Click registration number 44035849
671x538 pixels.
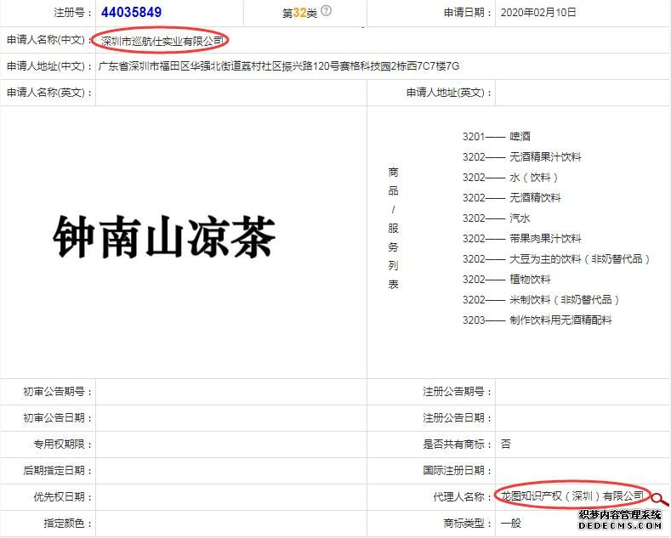click(x=131, y=13)
